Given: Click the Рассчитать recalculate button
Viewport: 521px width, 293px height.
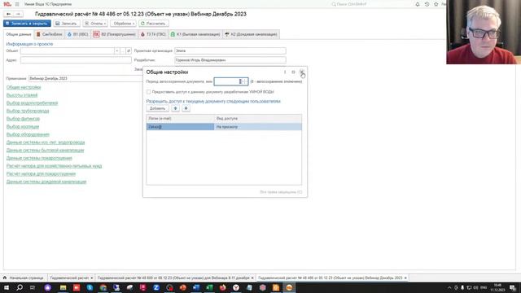Looking at the screenshot, I should 154,24.
